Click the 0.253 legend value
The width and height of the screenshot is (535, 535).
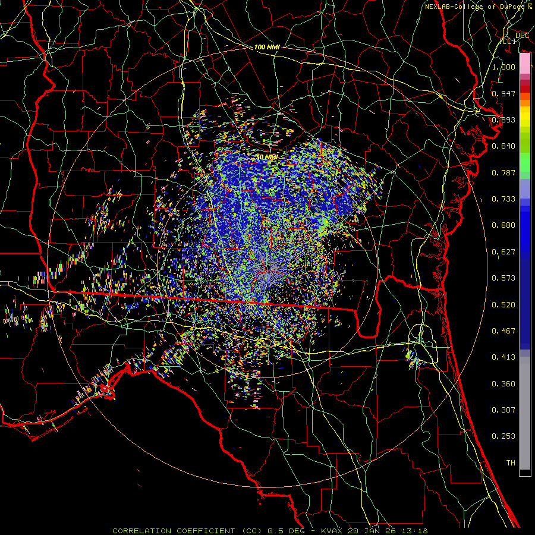pyautogui.click(x=503, y=436)
